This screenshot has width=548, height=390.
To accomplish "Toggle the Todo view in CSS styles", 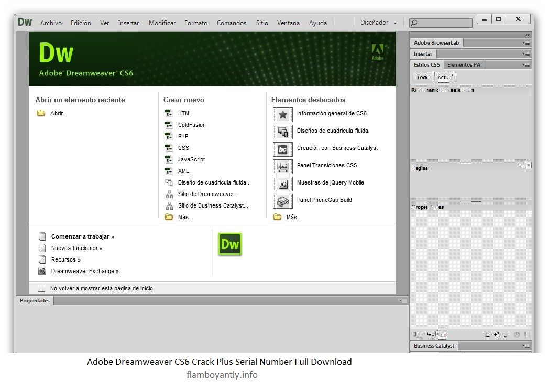I will click(423, 77).
